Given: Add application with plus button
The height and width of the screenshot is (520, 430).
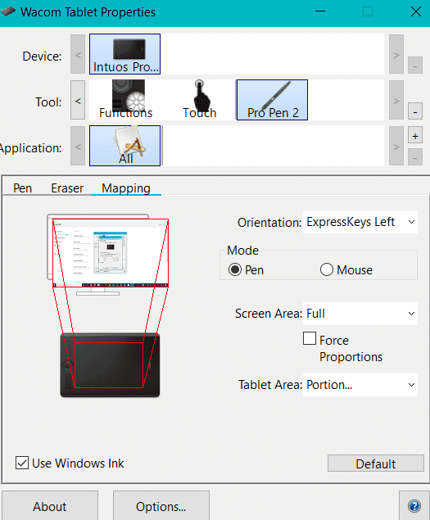Looking at the screenshot, I should click(415, 135).
